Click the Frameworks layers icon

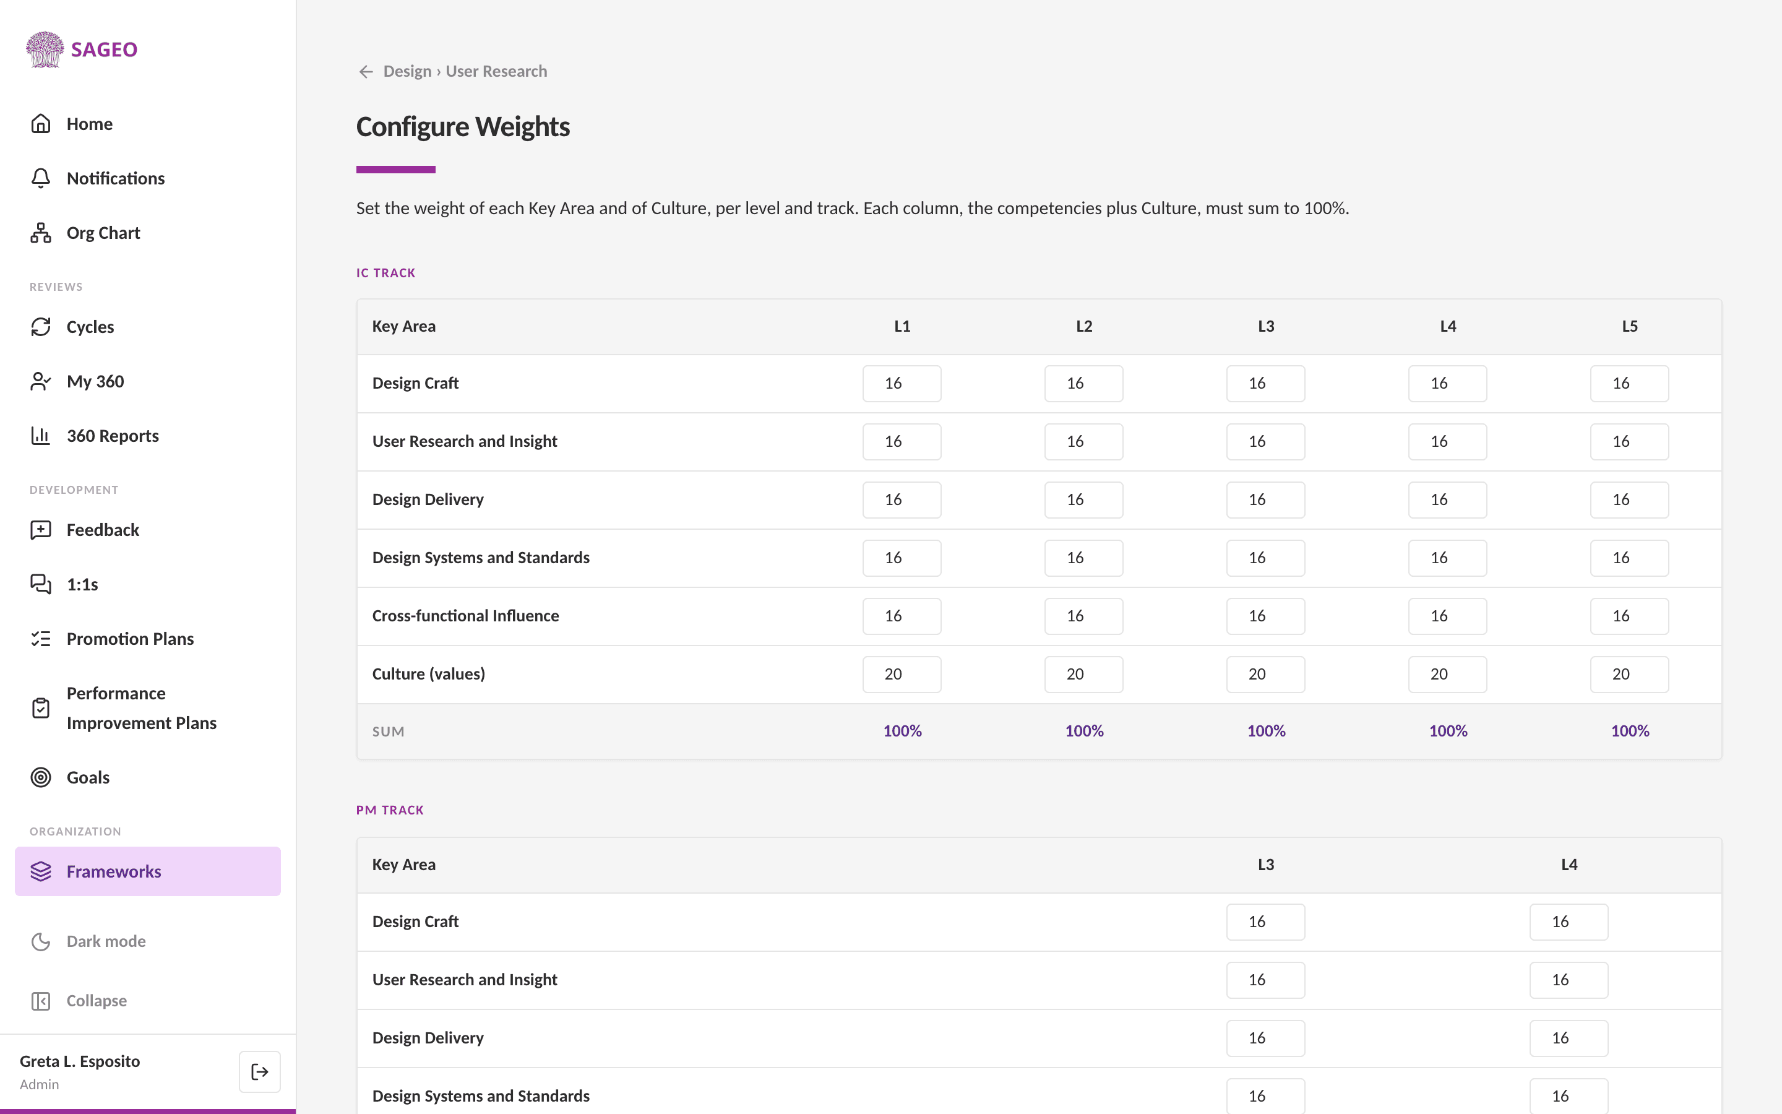40,871
